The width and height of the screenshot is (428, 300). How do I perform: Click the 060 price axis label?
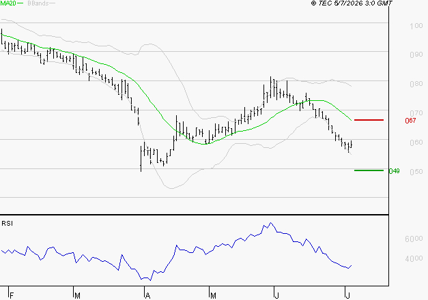(x=416, y=142)
